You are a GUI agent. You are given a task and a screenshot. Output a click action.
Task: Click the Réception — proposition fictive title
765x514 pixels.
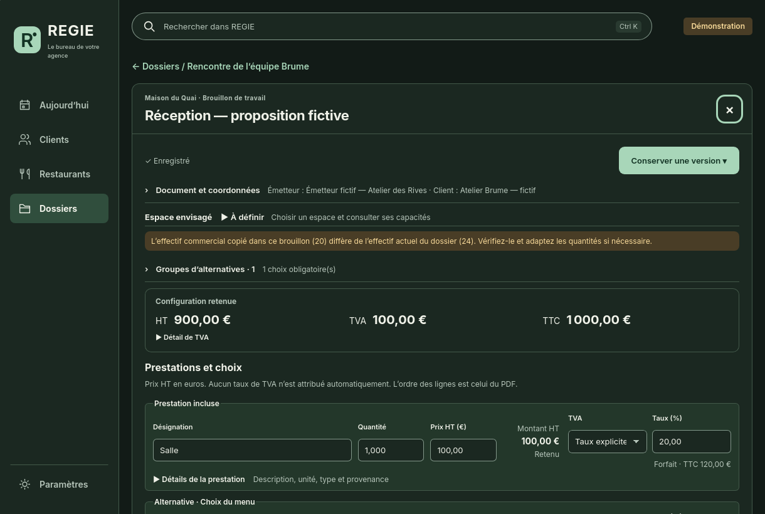[x=246, y=115]
